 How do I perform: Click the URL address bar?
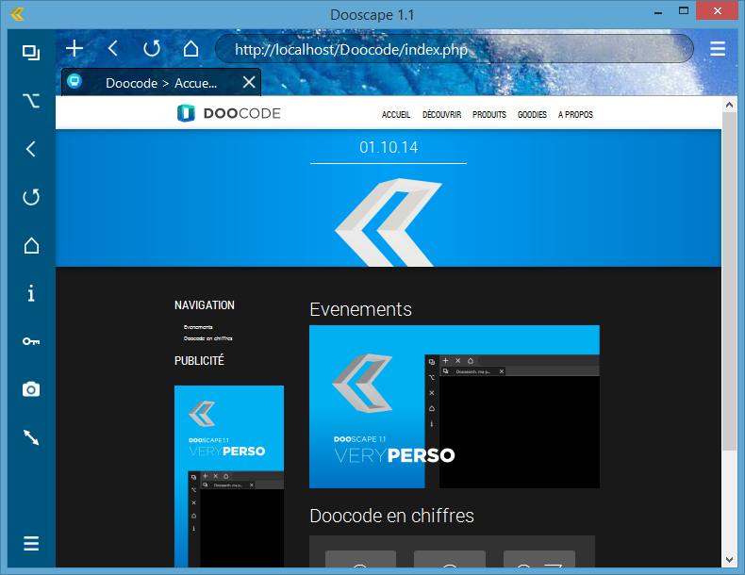[453, 49]
